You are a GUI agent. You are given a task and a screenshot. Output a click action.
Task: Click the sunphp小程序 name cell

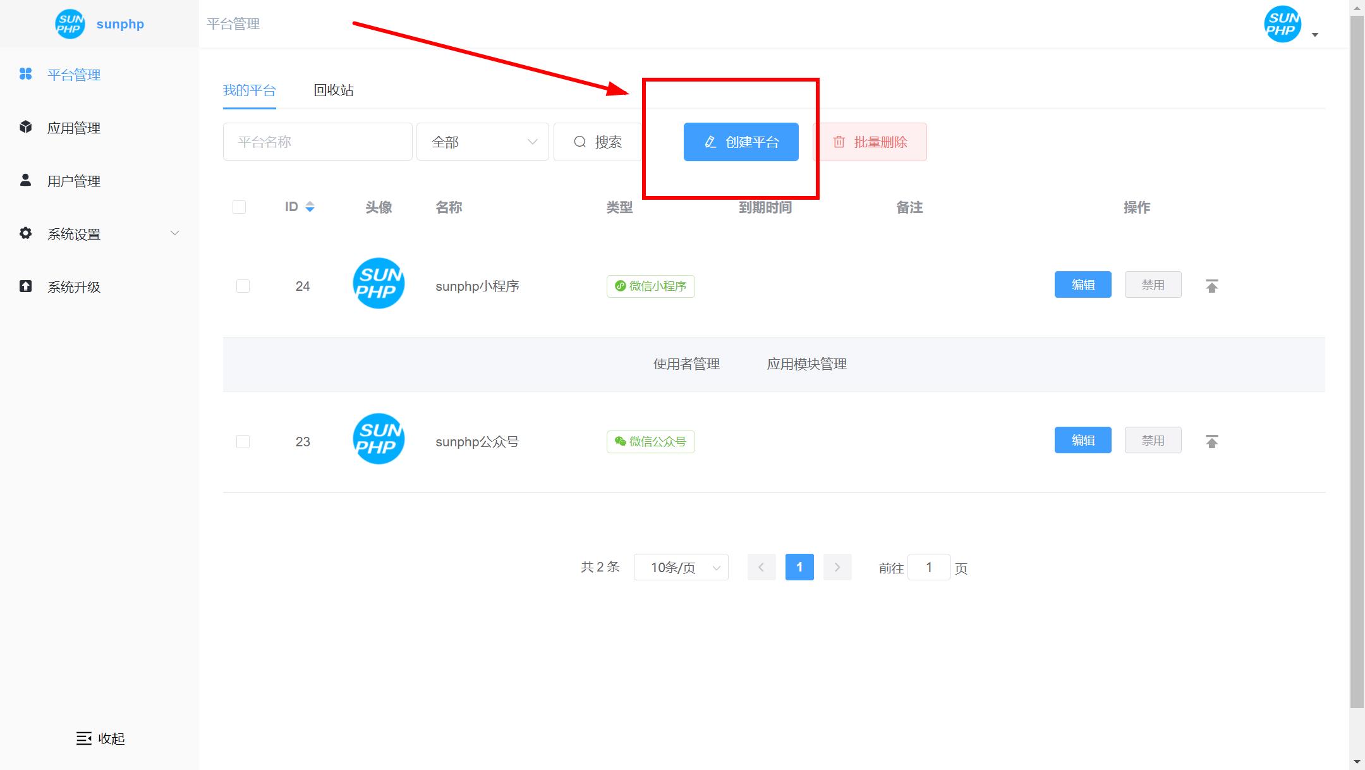click(477, 286)
